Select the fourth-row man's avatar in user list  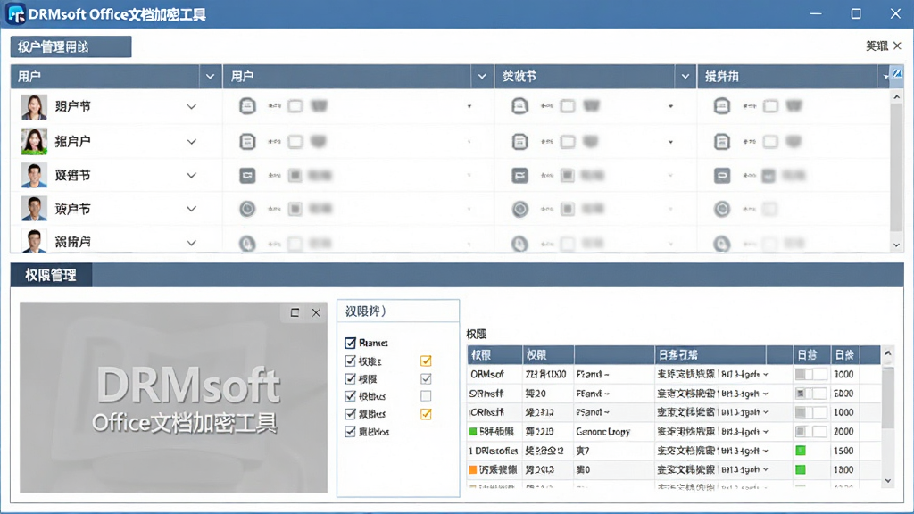pyautogui.click(x=34, y=209)
